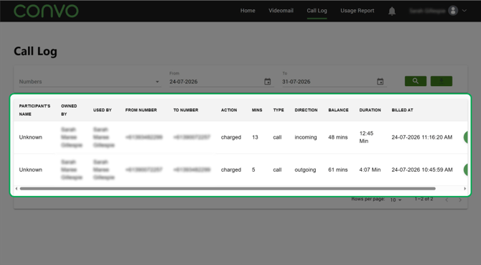Click the Participant's Name column header

[34, 110]
